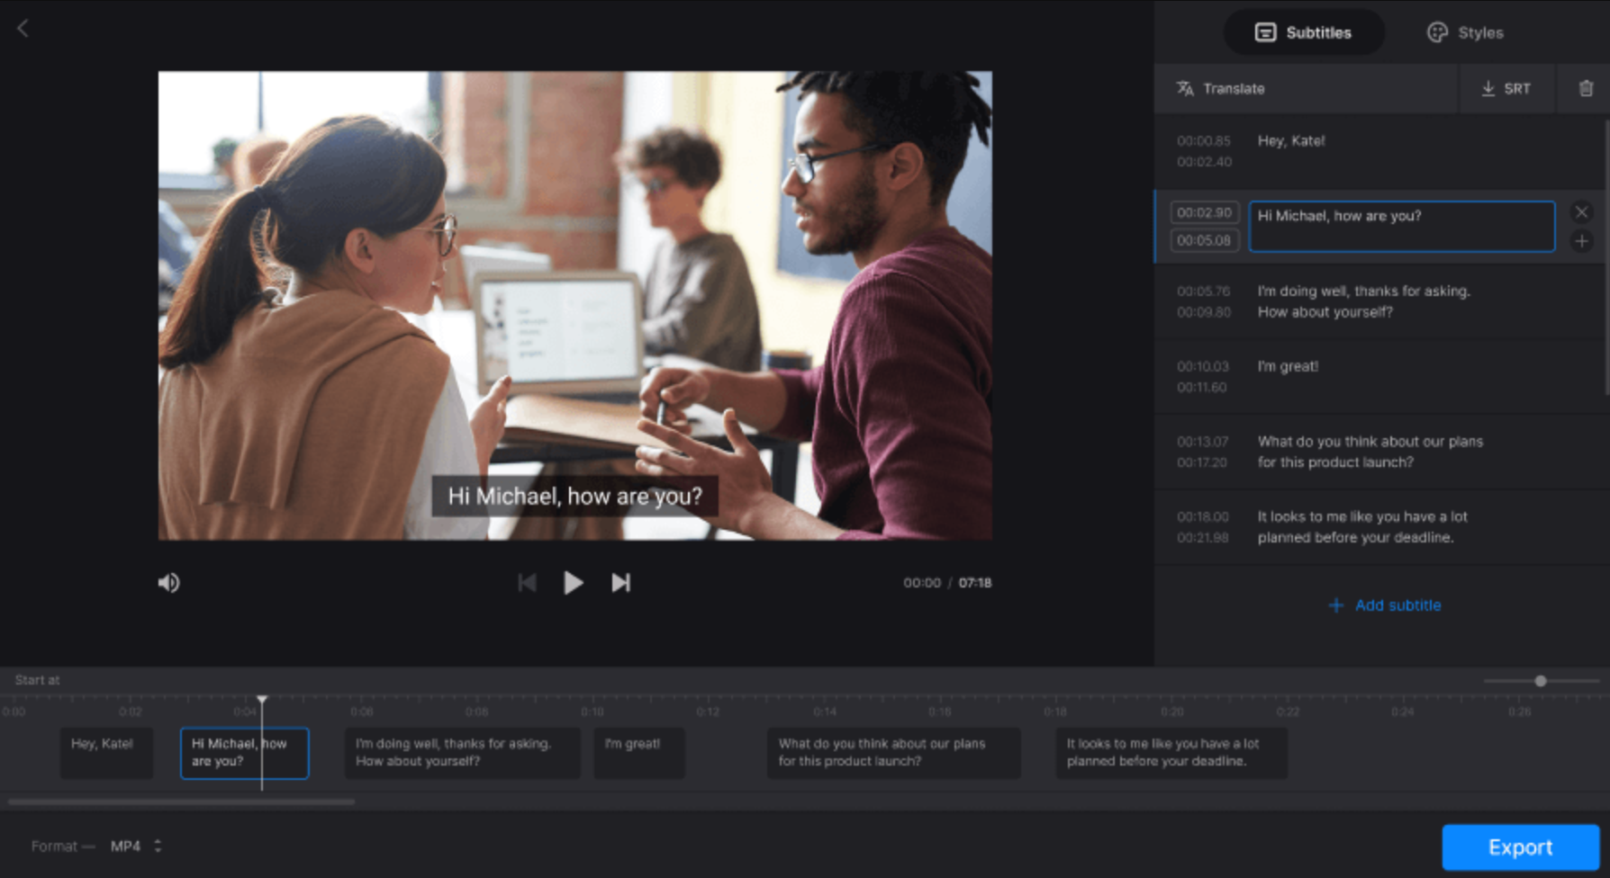
Task: Skip to the start of the video
Action: (528, 582)
